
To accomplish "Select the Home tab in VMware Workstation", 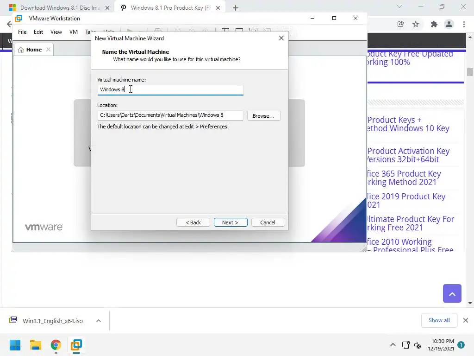I will point(33,50).
